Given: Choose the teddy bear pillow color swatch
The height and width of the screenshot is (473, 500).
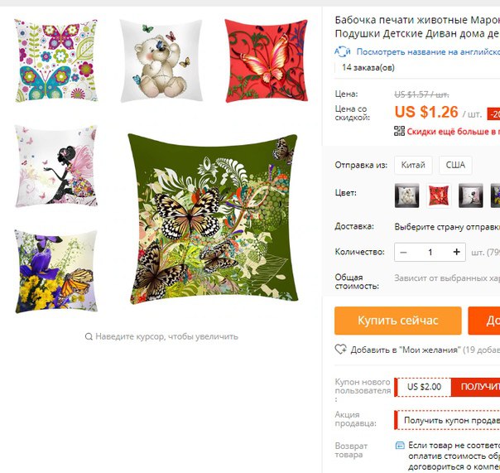Looking at the screenshot, I should pos(406,195).
